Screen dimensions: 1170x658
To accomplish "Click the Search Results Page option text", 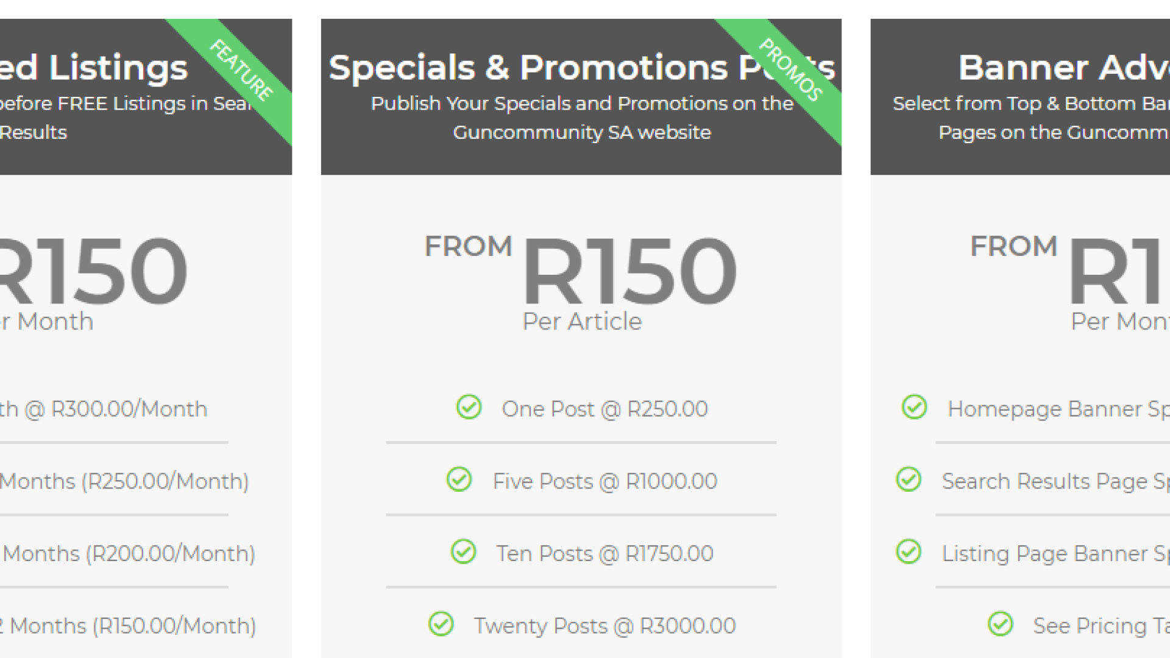I will click(1055, 481).
